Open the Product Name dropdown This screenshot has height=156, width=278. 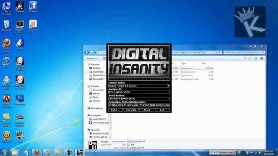pos(168,86)
